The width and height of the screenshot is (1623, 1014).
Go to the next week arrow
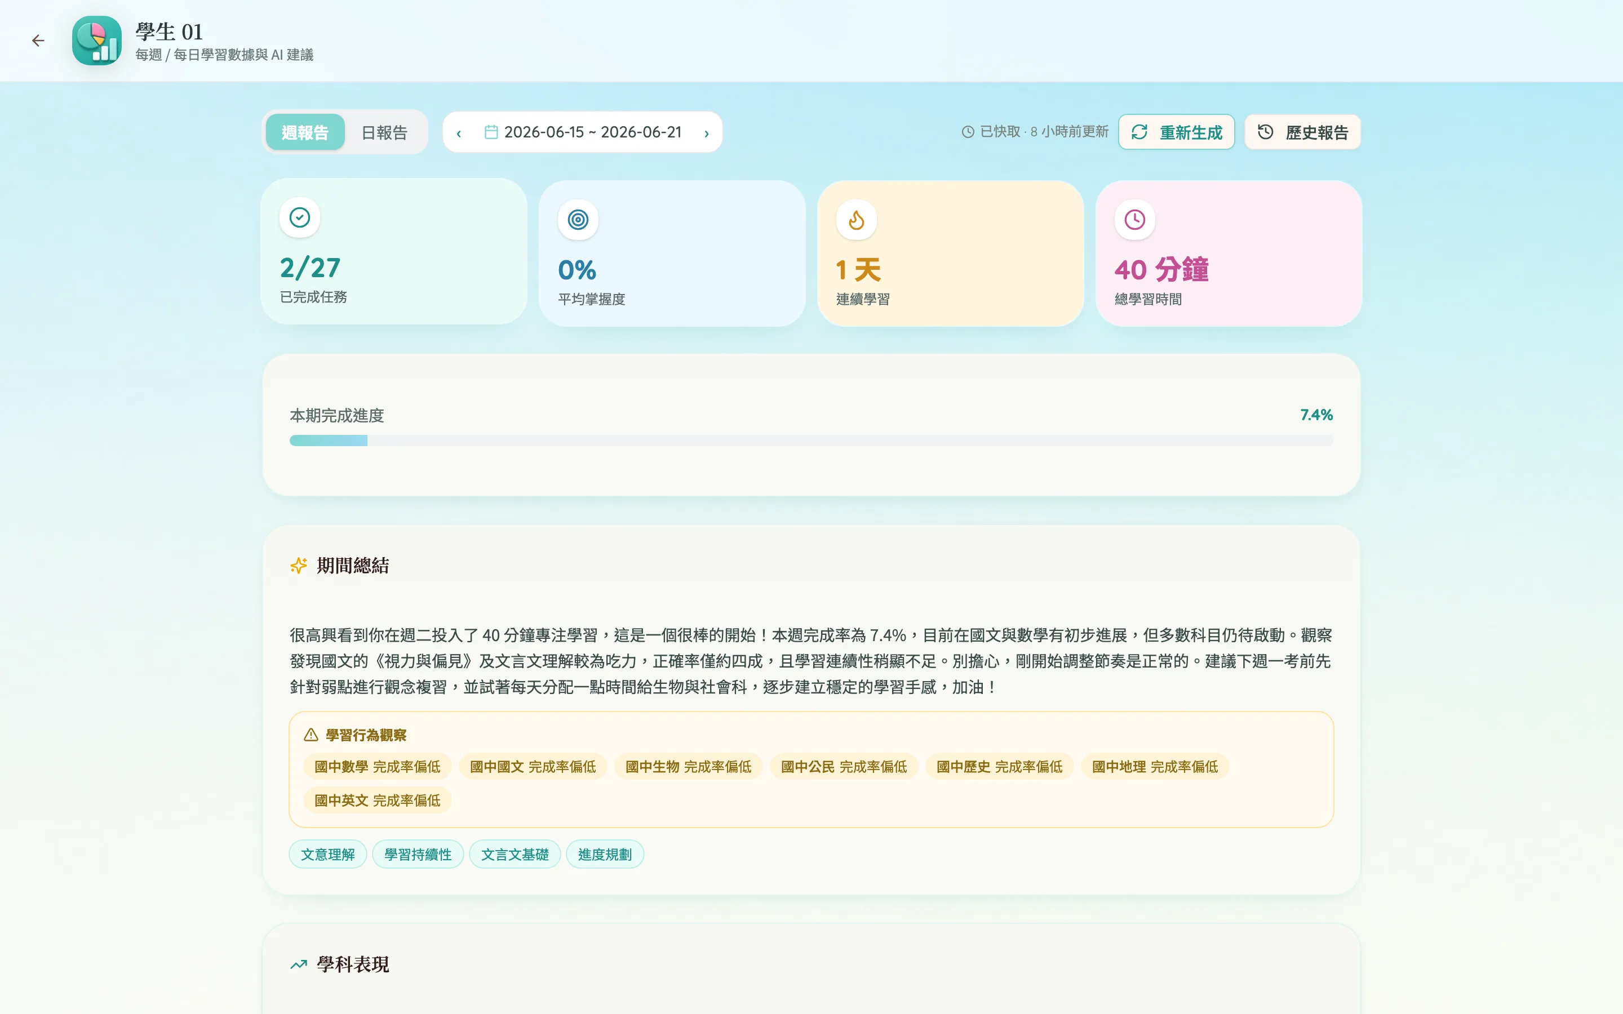click(x=706, y=133)
